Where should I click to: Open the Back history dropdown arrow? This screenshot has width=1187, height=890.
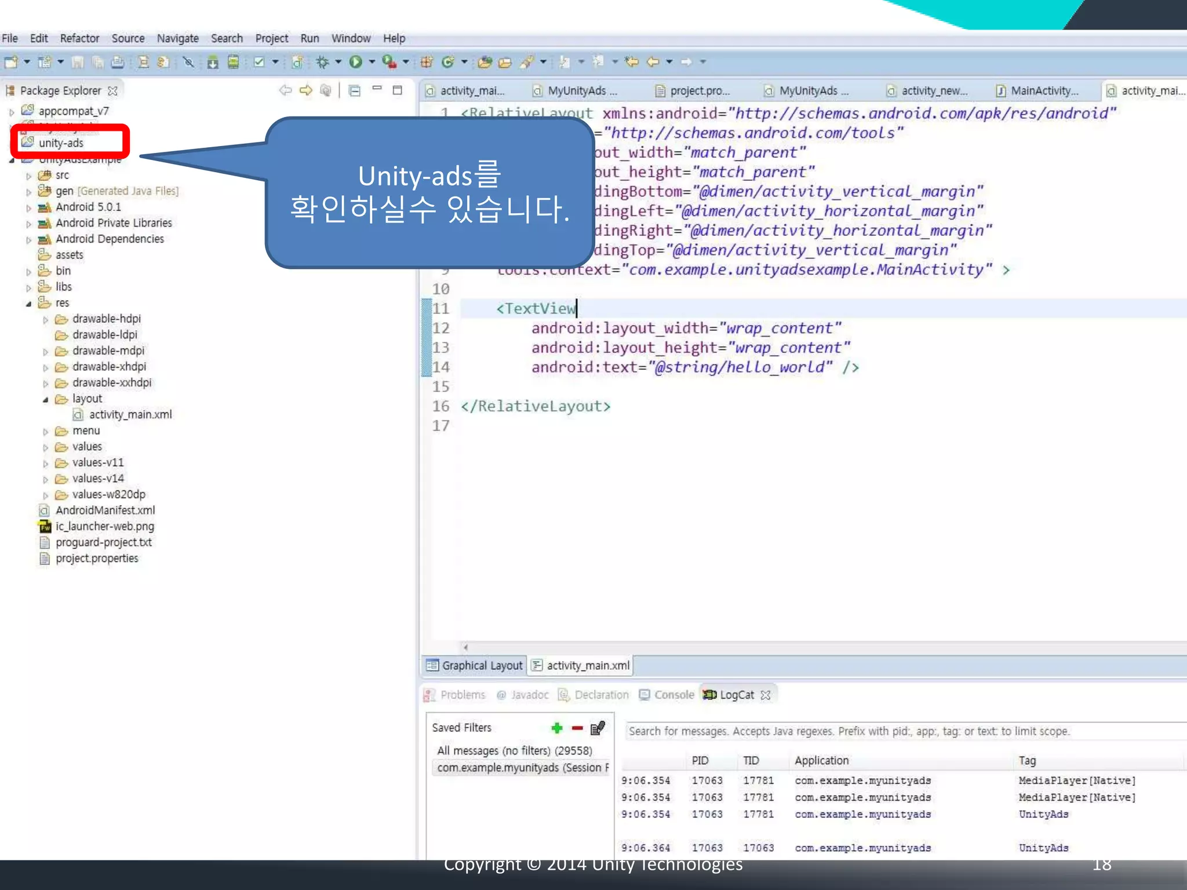(669, 61)
